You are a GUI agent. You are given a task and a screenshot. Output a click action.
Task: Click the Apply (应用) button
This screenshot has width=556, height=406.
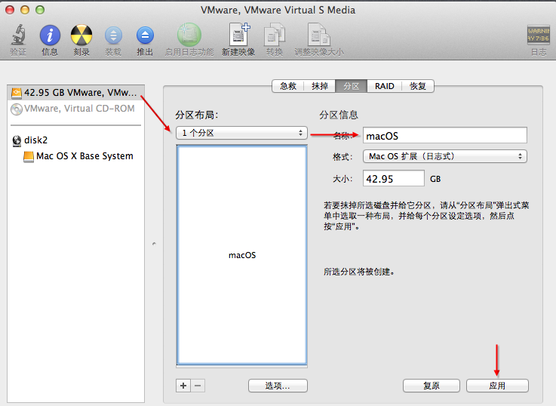(x=497, y=386)
